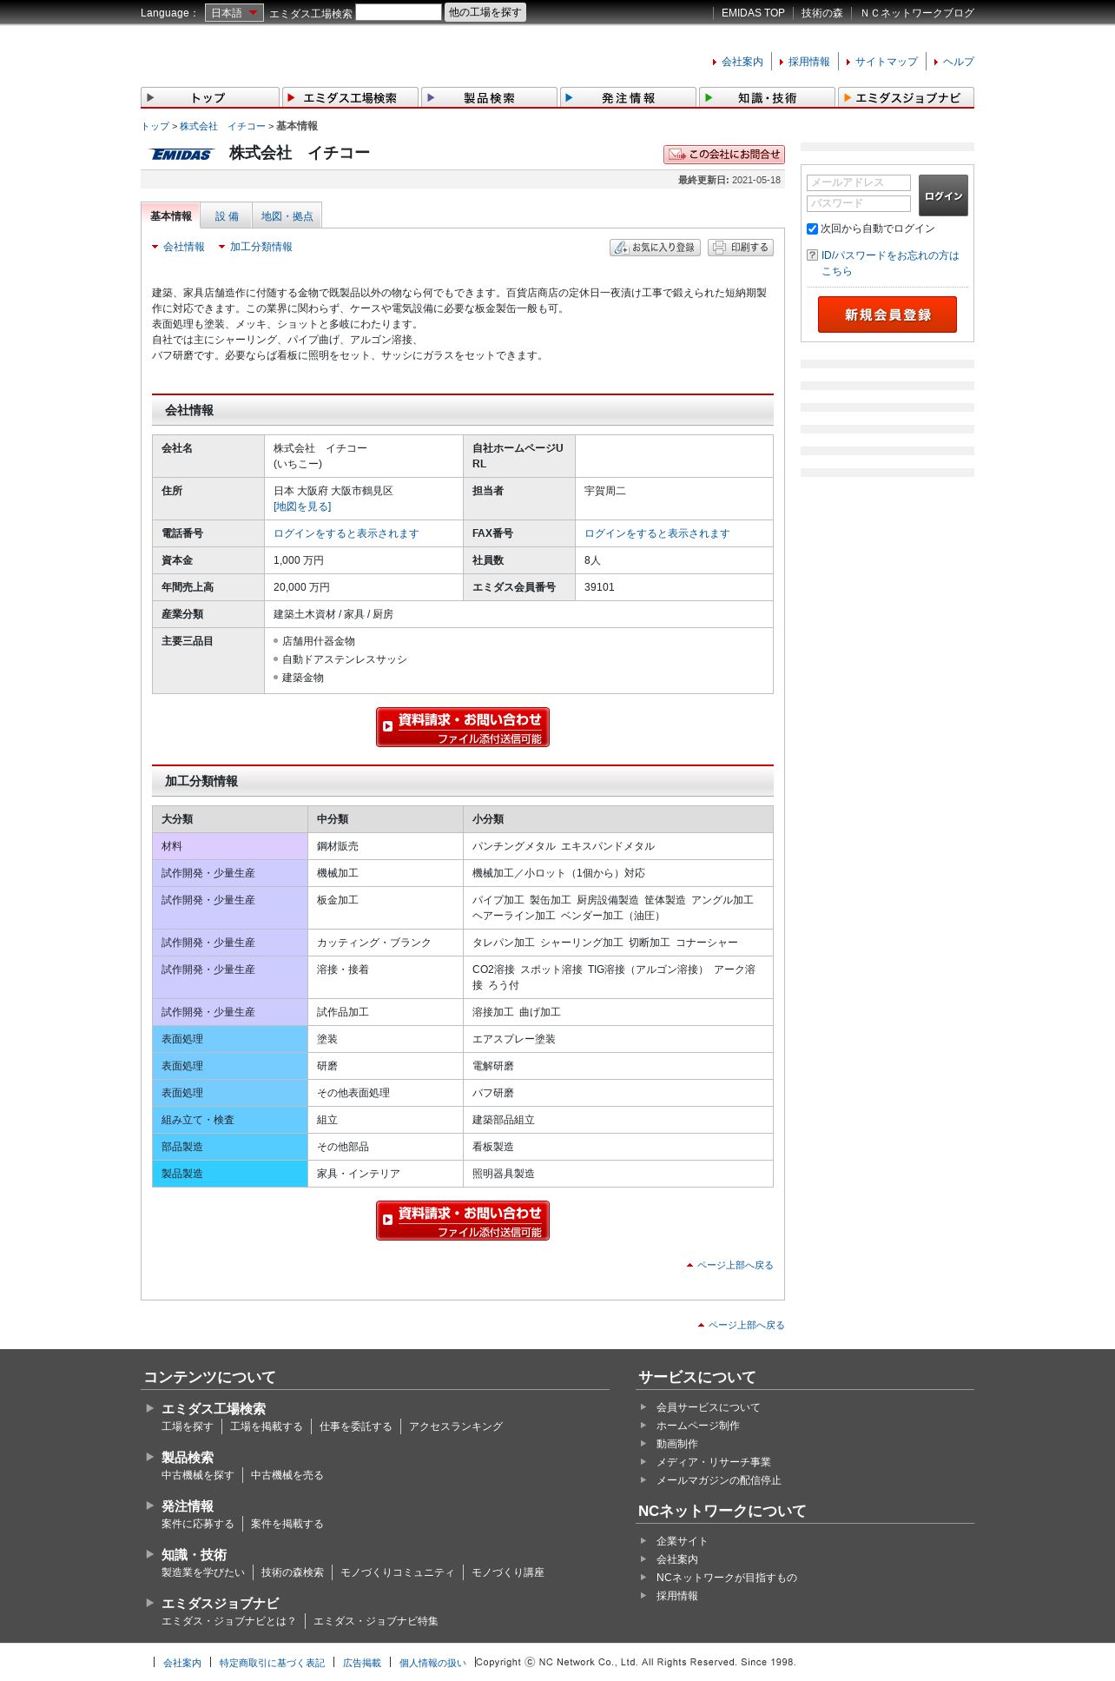Open footer link 工場を探す
Viewport: 1115px width, 1681px height.
click(187, 1426)
